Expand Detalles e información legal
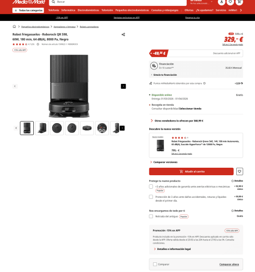This screenshot has width=255, height=272. (x=172, y=249)
